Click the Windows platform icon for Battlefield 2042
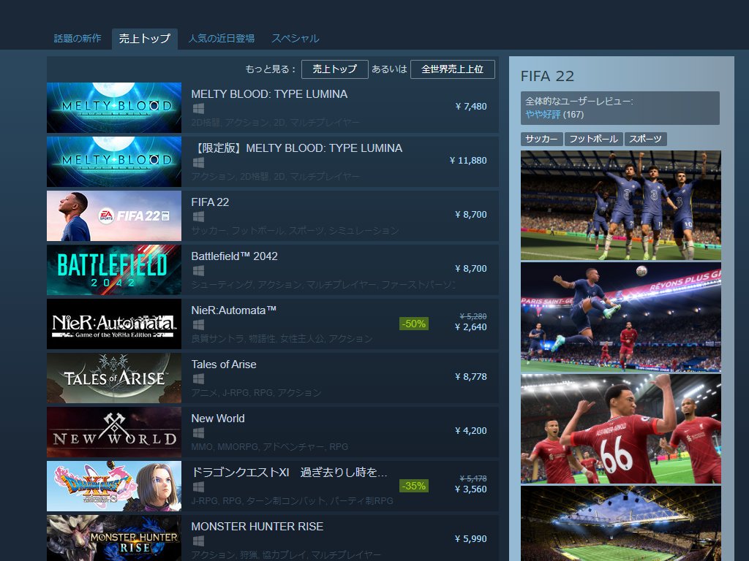Image resolution: width=749 pixels, height=561 pixels. pyautogui.click(x=198, y=271)
